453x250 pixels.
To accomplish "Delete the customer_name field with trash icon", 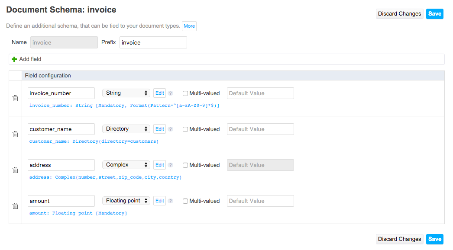I will (15, 134).
